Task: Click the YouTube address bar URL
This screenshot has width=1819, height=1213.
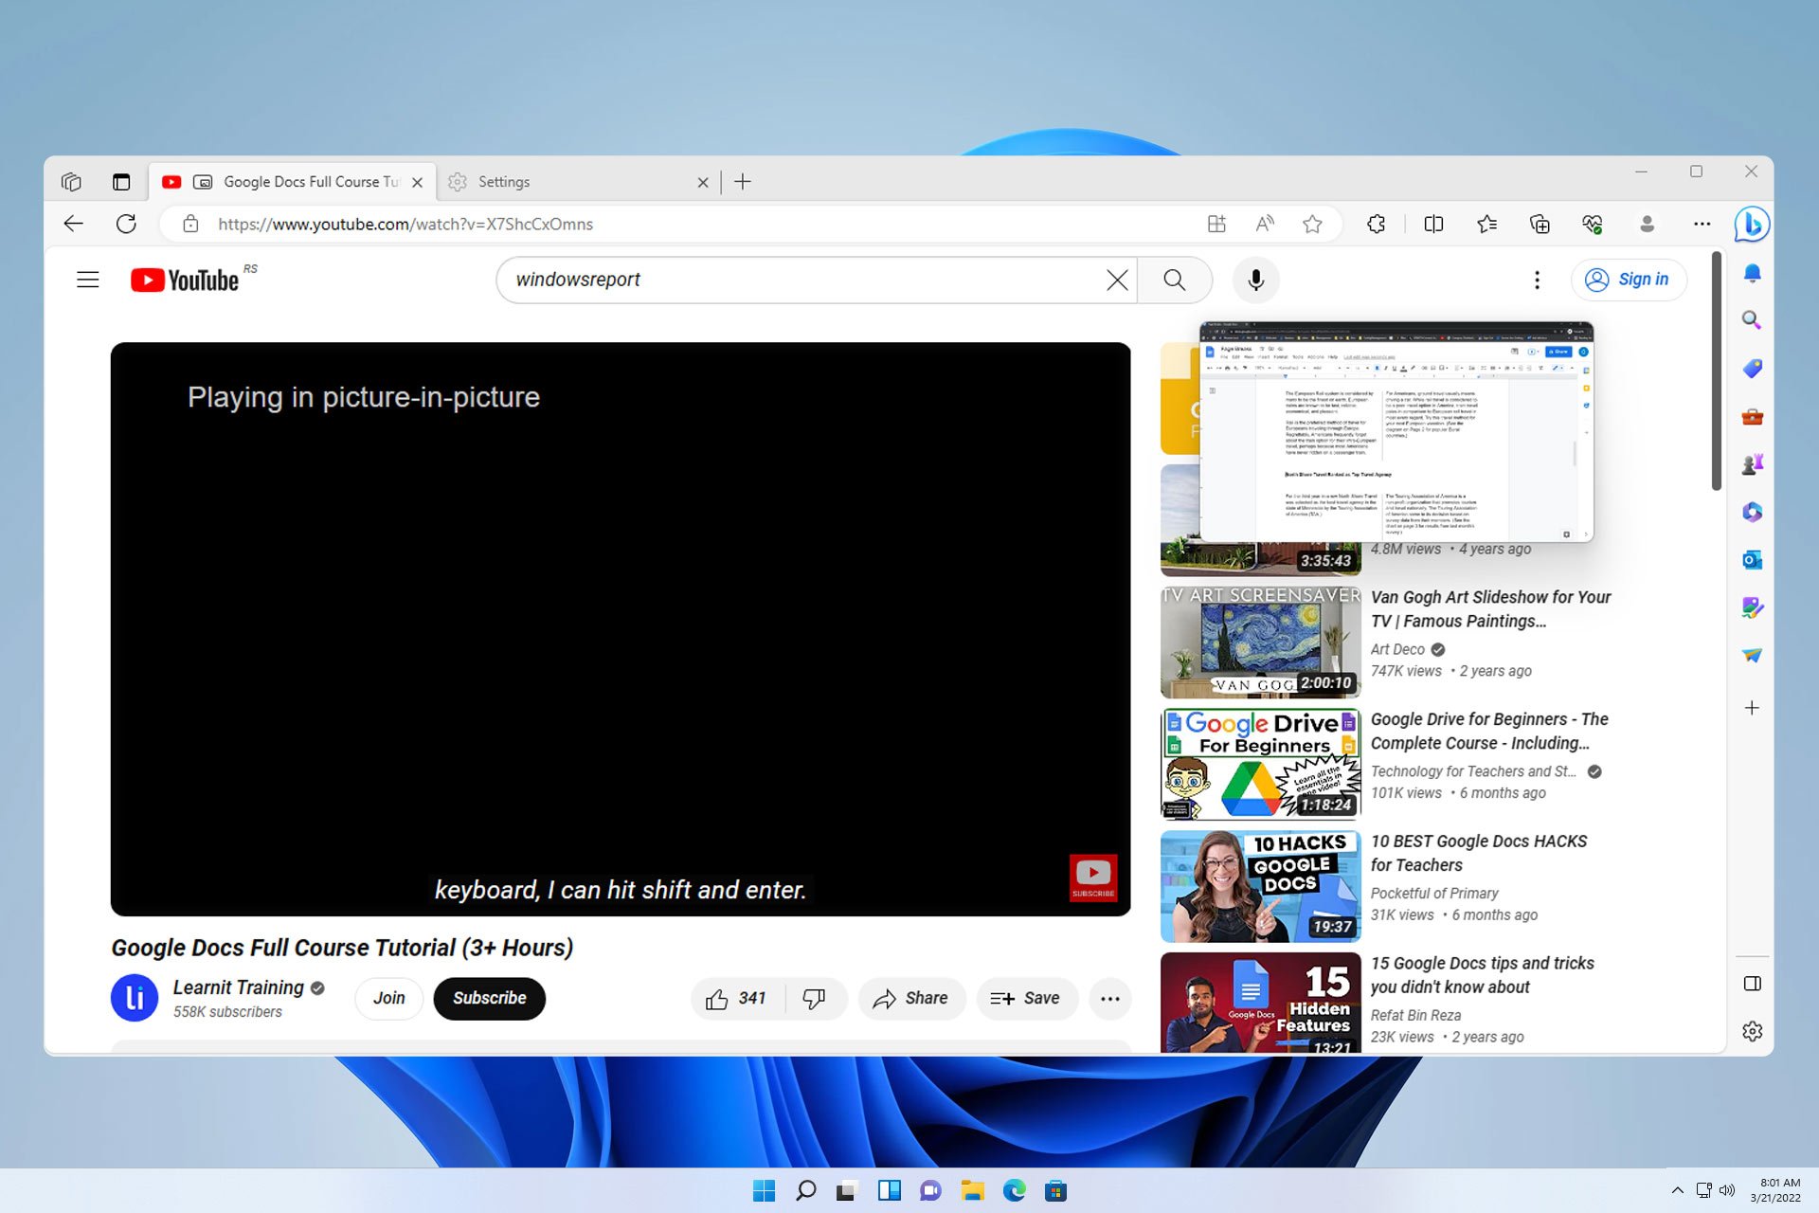Action: (405, 225)
